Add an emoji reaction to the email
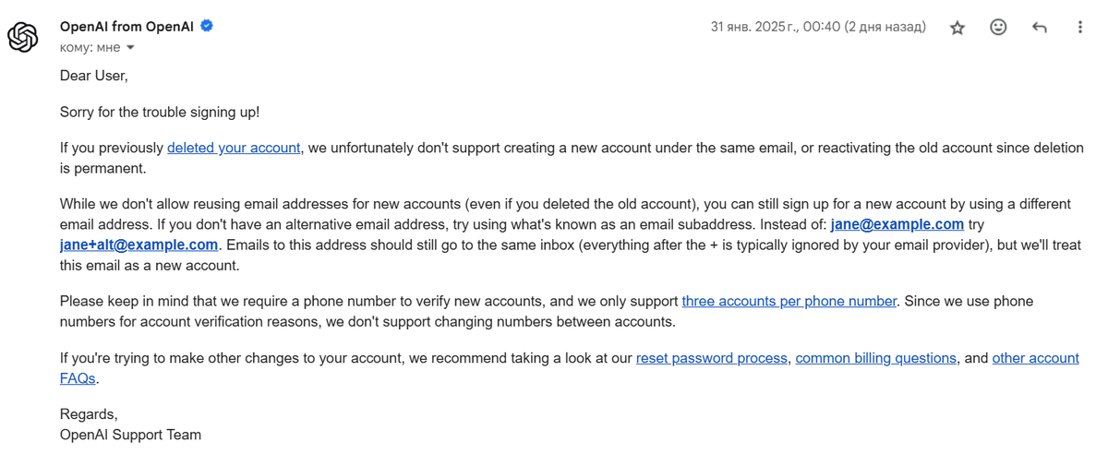 [998, 28]
